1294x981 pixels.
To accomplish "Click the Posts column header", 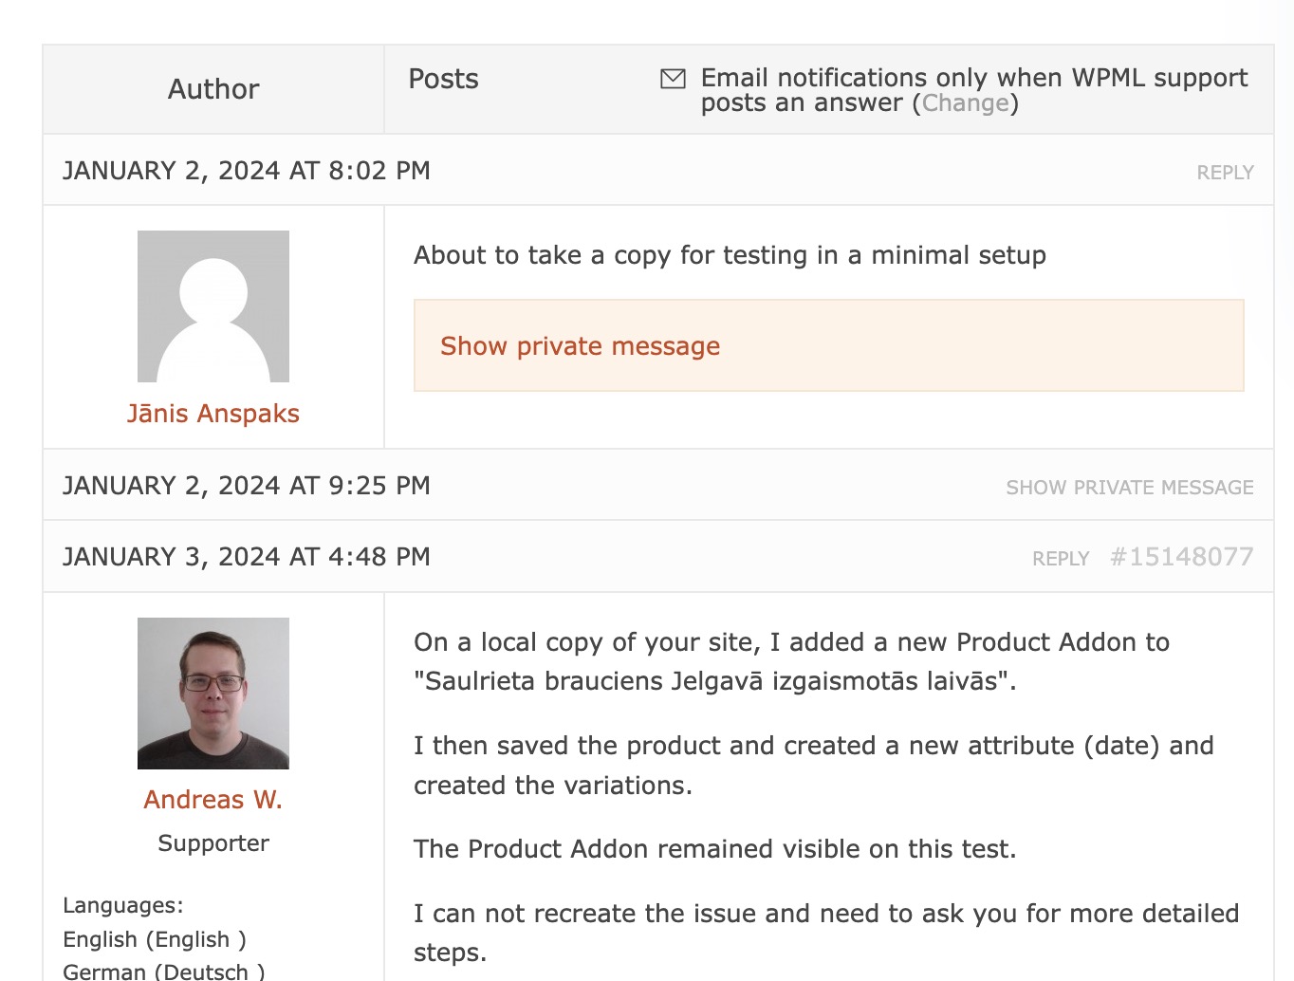I will pyautogui.click(x=443, y=79).
